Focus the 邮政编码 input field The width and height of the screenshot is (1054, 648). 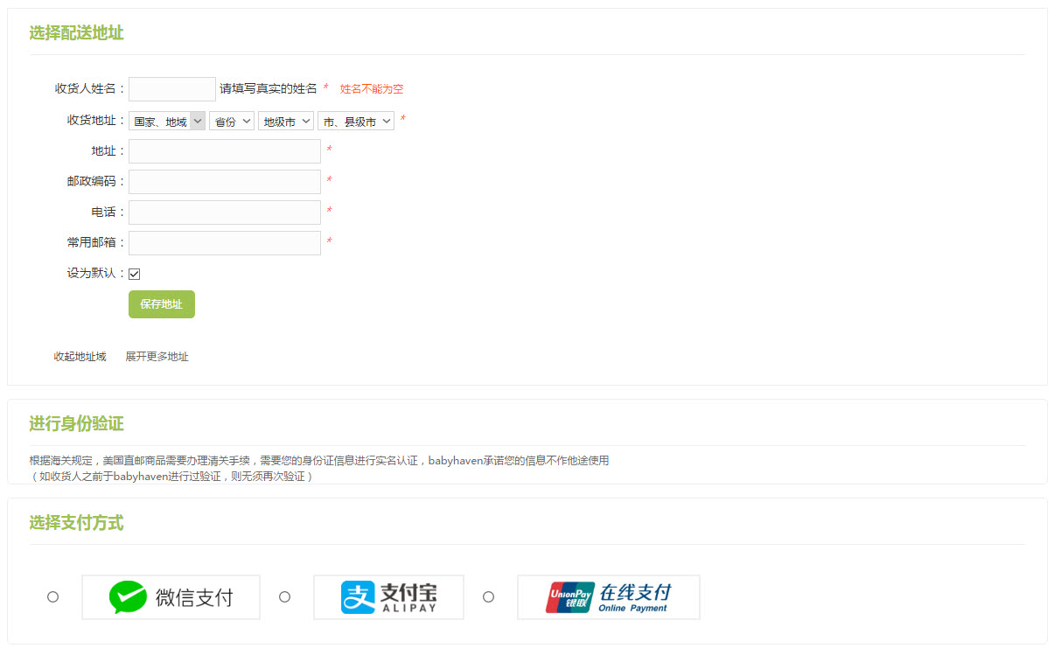click(x=225, y=182)
